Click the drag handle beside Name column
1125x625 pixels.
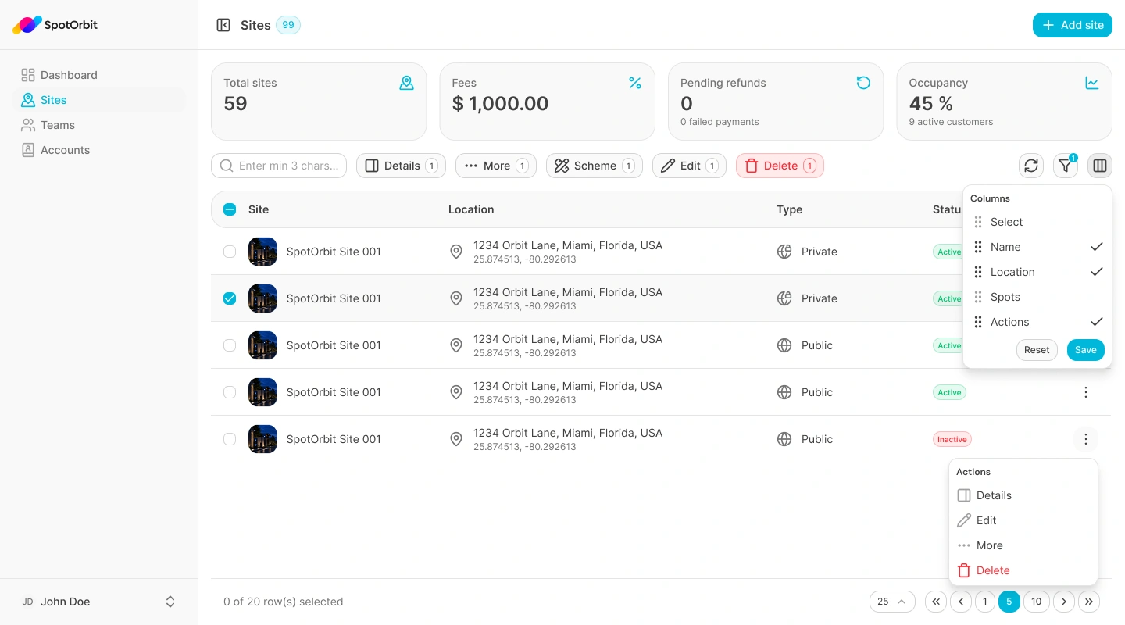coord(978,247)
